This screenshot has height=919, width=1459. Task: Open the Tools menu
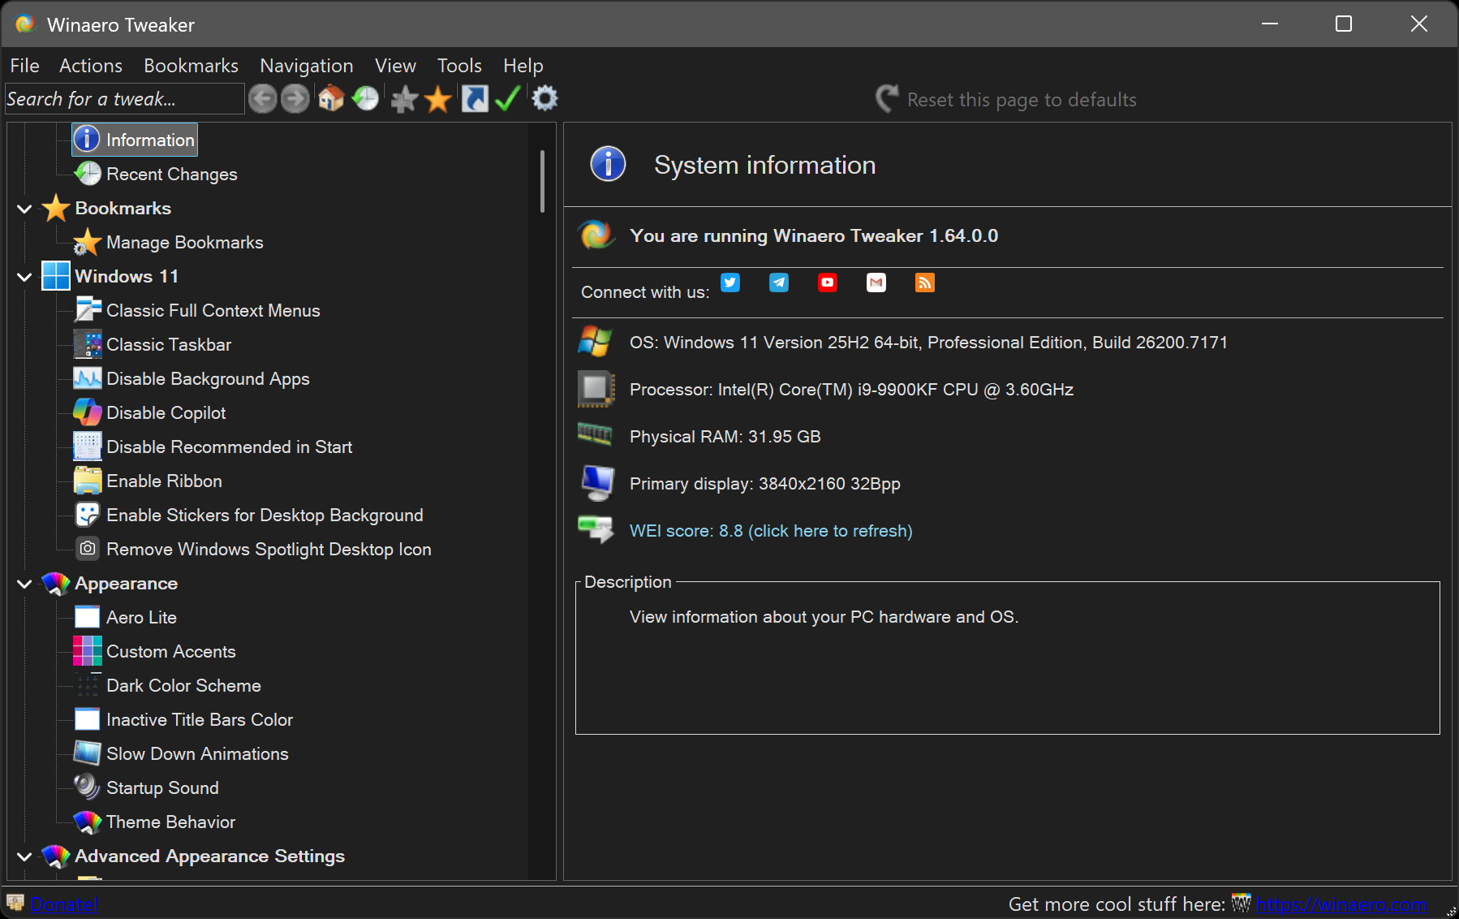click(459, 66)
